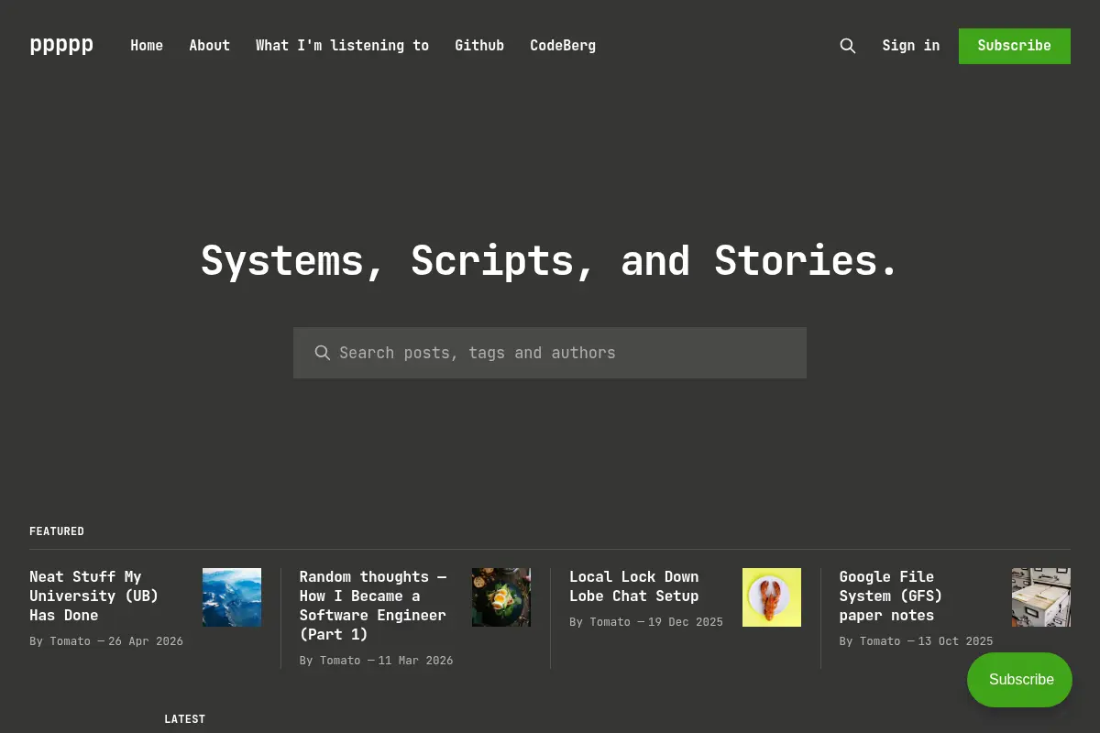Screen dimensions: 1100x733
Task: Open the file cabinet thumbnail for GFS post
Action: [1041, 597]
